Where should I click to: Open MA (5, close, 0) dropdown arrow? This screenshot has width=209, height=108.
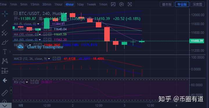[x=38, y=24]
